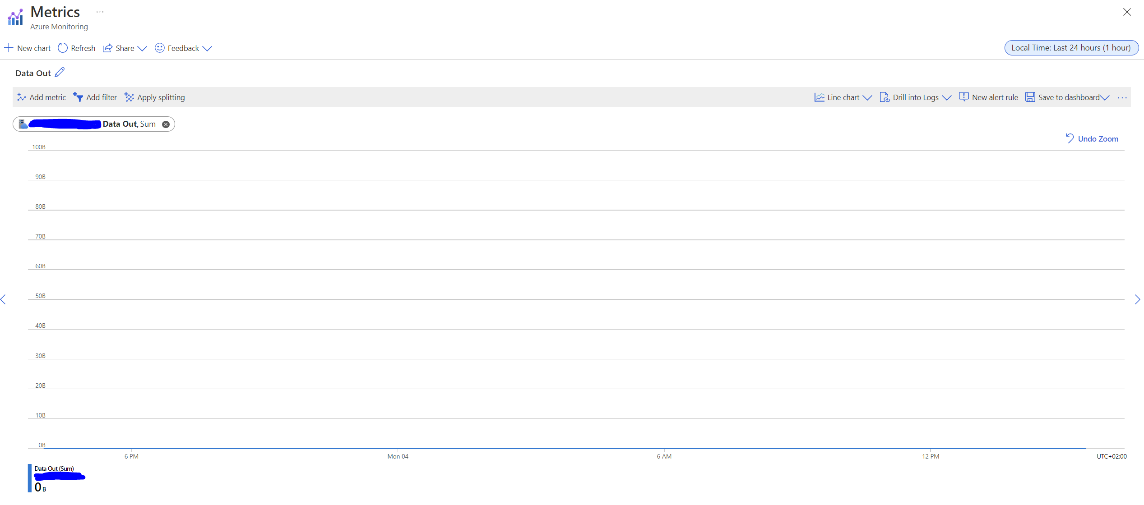The image size is (1144, 505).
Task: Select the Save to dashboard icon
Action: point(1030,97)
